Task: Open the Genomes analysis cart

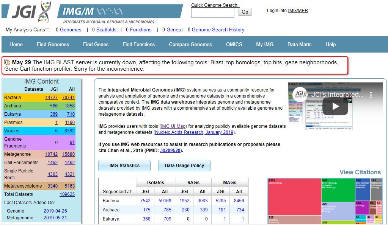Action: point(71,29)
